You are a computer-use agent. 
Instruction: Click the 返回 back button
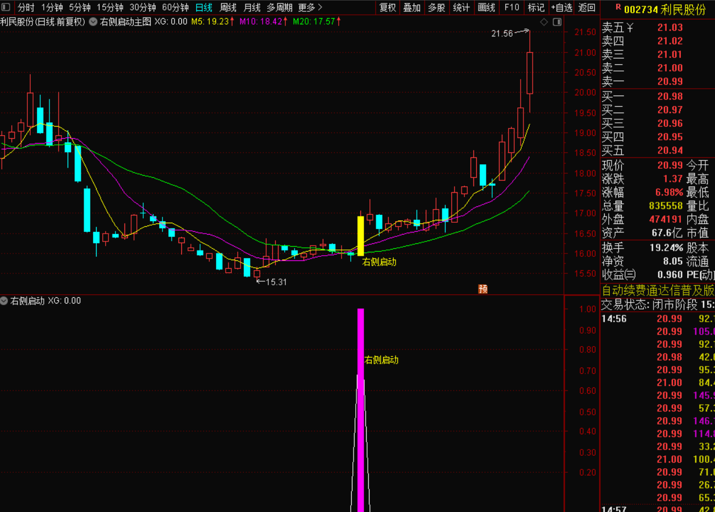pos(587,7)
